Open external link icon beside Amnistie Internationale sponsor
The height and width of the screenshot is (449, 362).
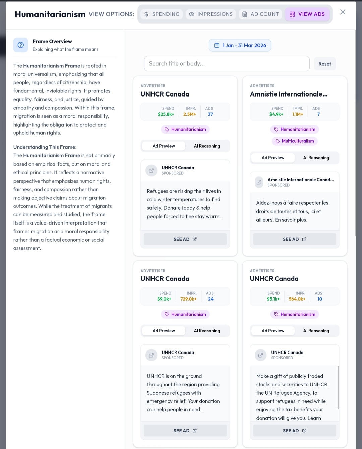pyautogui.click(x=259, y=182)
